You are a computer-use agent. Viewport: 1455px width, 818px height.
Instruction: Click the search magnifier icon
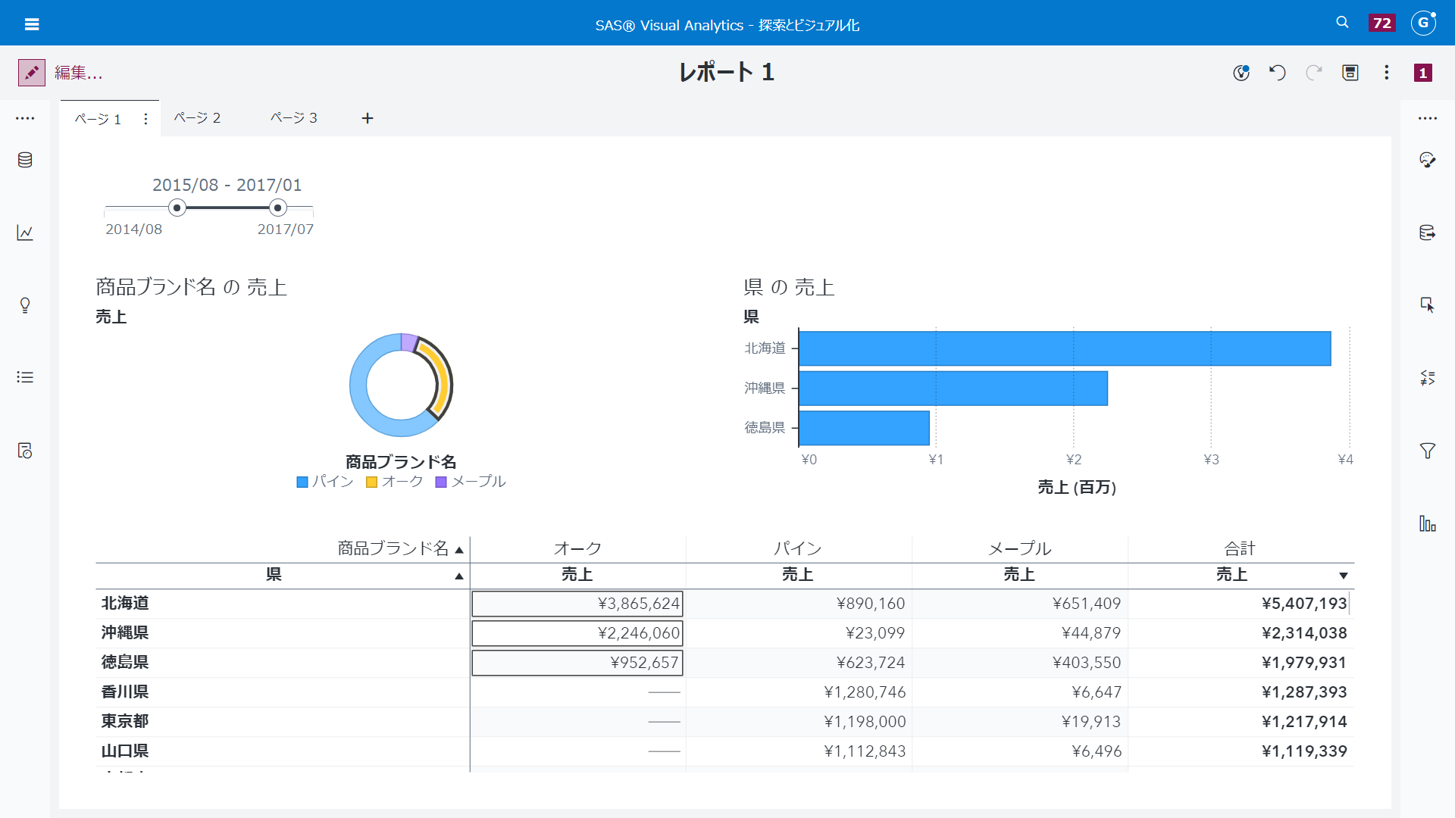coord(1342,23)
